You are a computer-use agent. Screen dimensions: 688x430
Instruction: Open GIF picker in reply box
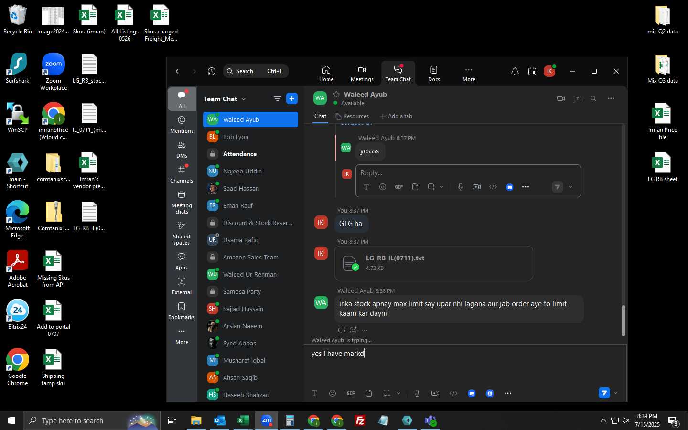399,187
